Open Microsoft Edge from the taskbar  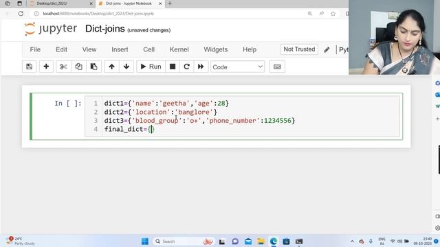pos(274,242)
